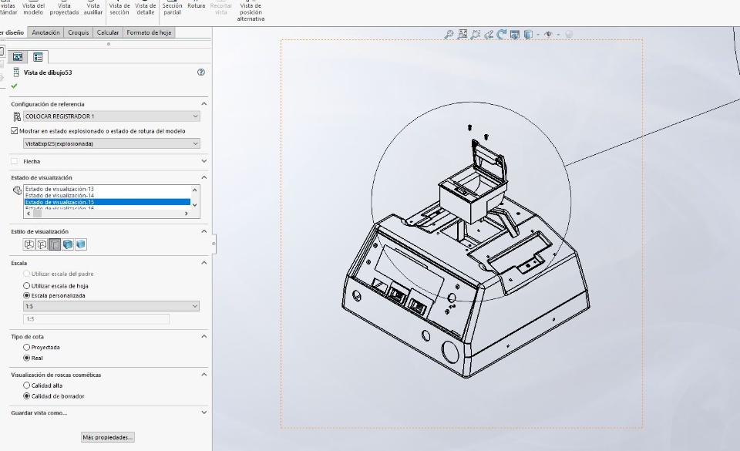Switch to the Croquis tab
The height and width of the screenshot is (451, 740).
click(x=79, y=32)
